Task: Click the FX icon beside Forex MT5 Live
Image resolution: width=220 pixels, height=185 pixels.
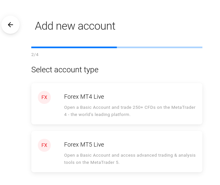Action: coord(44,145)
